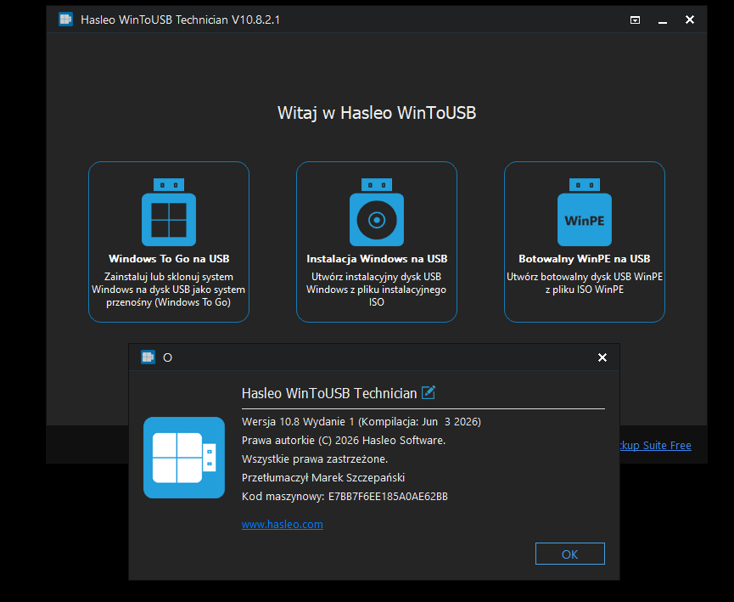Screen dimensions: 734x602
Task: Click the main window title V10.8.2.1 text
Action: point(180,20)
